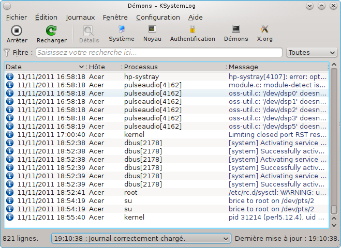Viewport: 341px width, 248px height.
Task: Open the Authentification padlock icon
Action: [192, 29]
